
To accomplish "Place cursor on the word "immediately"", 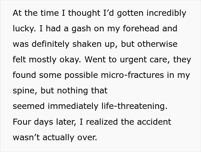I will tap(73, 106).
